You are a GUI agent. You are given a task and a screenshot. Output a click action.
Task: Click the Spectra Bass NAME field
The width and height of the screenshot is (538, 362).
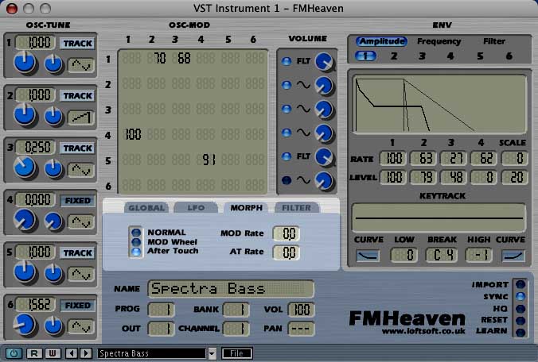(231, 289)
